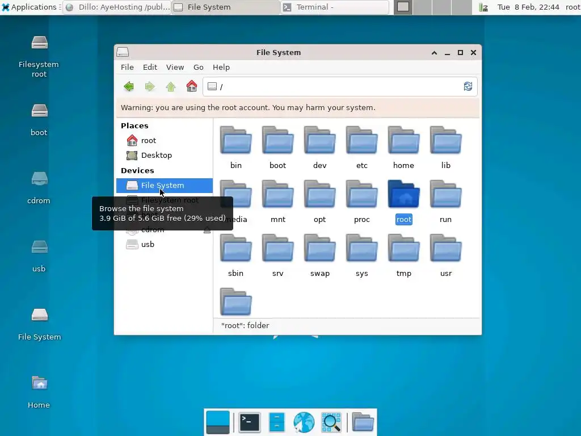Click the clock showing Tue 8 Feb
The width and height of the screenshot is (581, 436).
528,7
